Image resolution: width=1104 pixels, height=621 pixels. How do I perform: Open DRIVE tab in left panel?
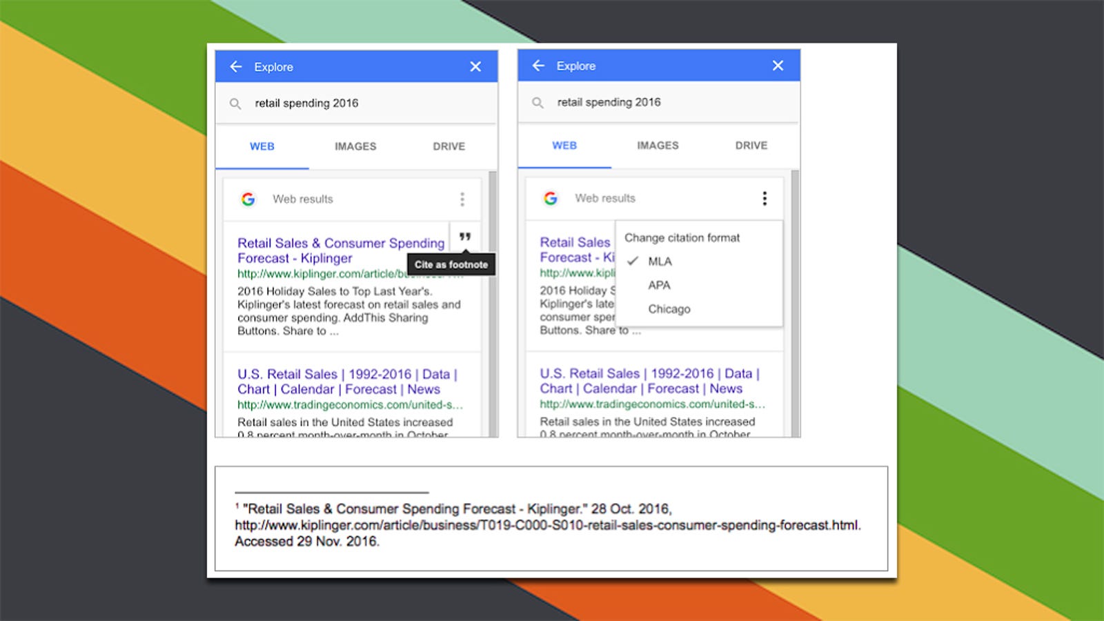pos(449,146)
